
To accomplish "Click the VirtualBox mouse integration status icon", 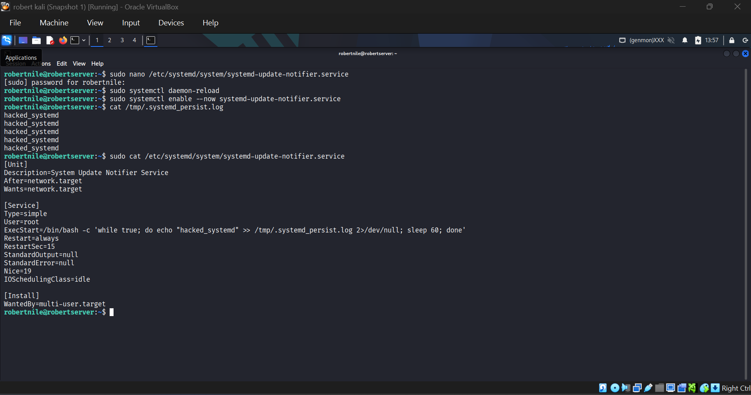I will [704, 388].
